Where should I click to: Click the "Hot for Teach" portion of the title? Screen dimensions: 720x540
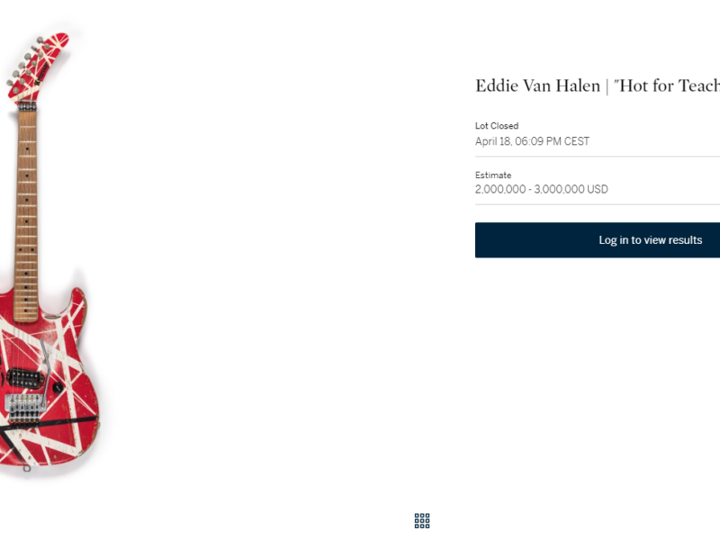coord(667,85)
